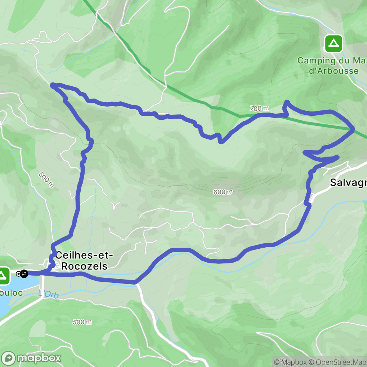367x367 pixels.
Task: Click the route's northwestern tip
Action: coord(52,85)
